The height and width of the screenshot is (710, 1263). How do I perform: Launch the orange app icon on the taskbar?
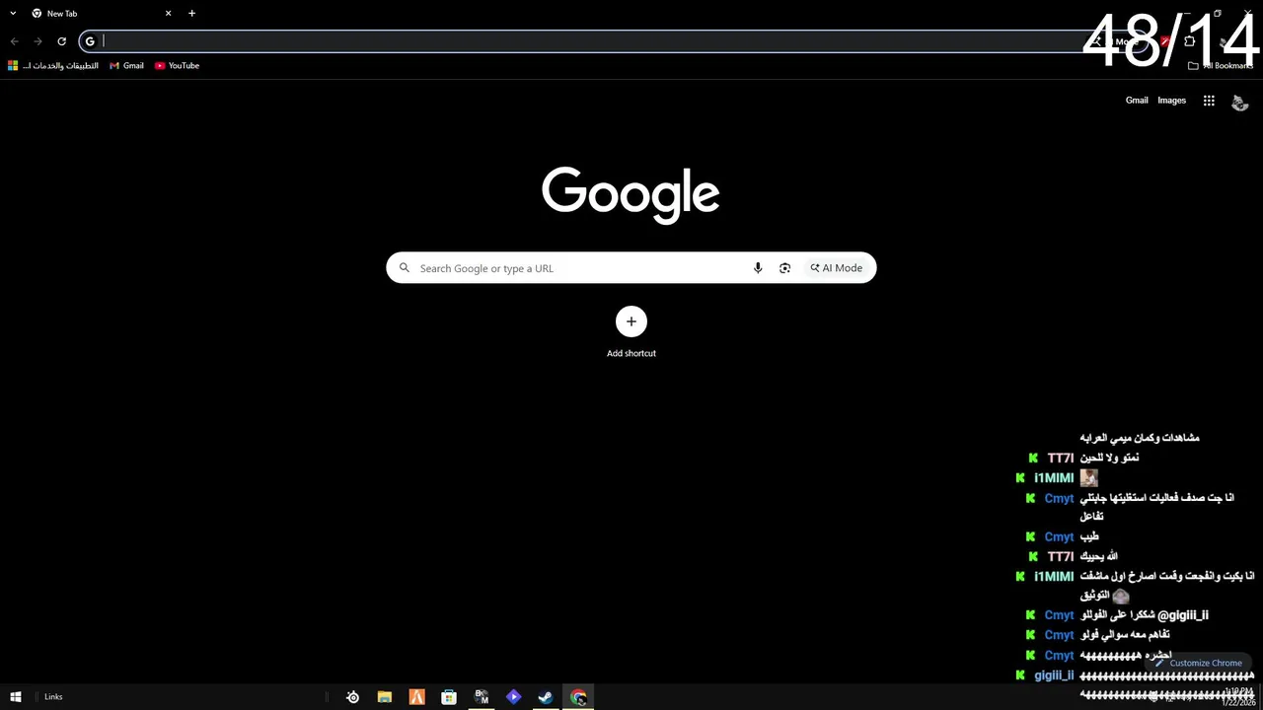[x=416, y=697]
